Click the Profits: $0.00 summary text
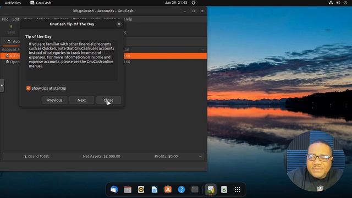352x198 pixels. 166,156
